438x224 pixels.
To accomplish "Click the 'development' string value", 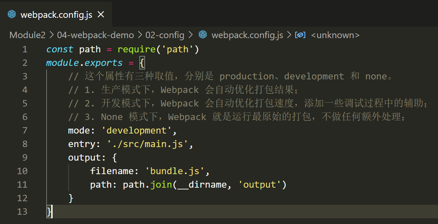I will click(137, 130).
